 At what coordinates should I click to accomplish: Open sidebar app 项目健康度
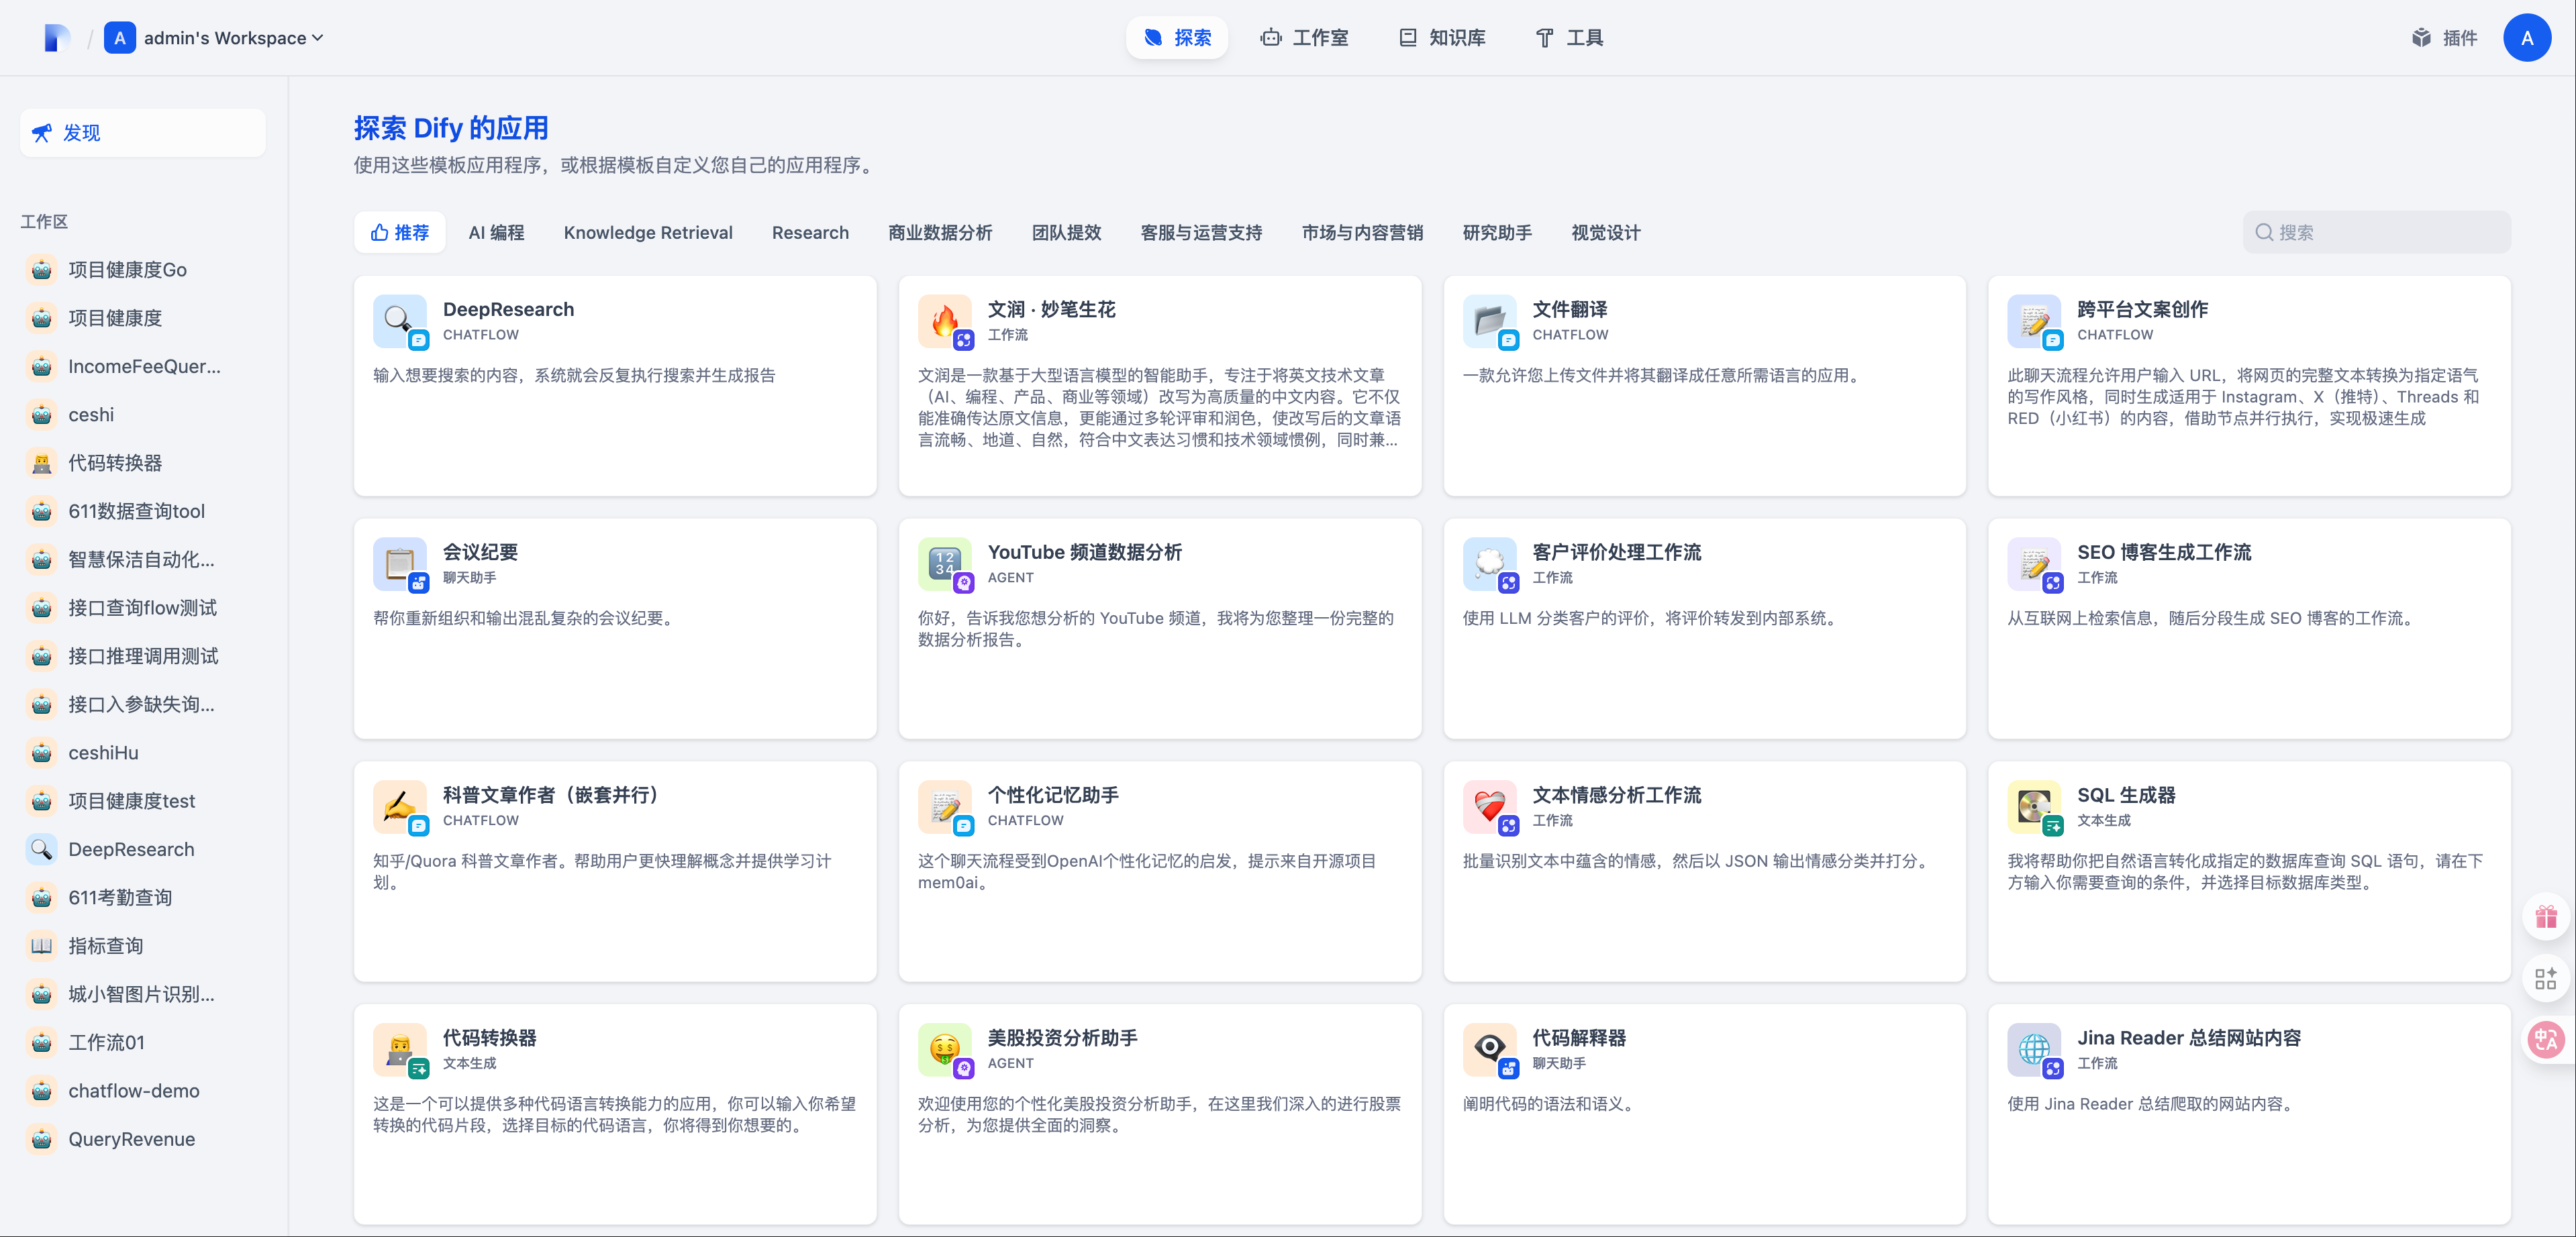point(143,318)
